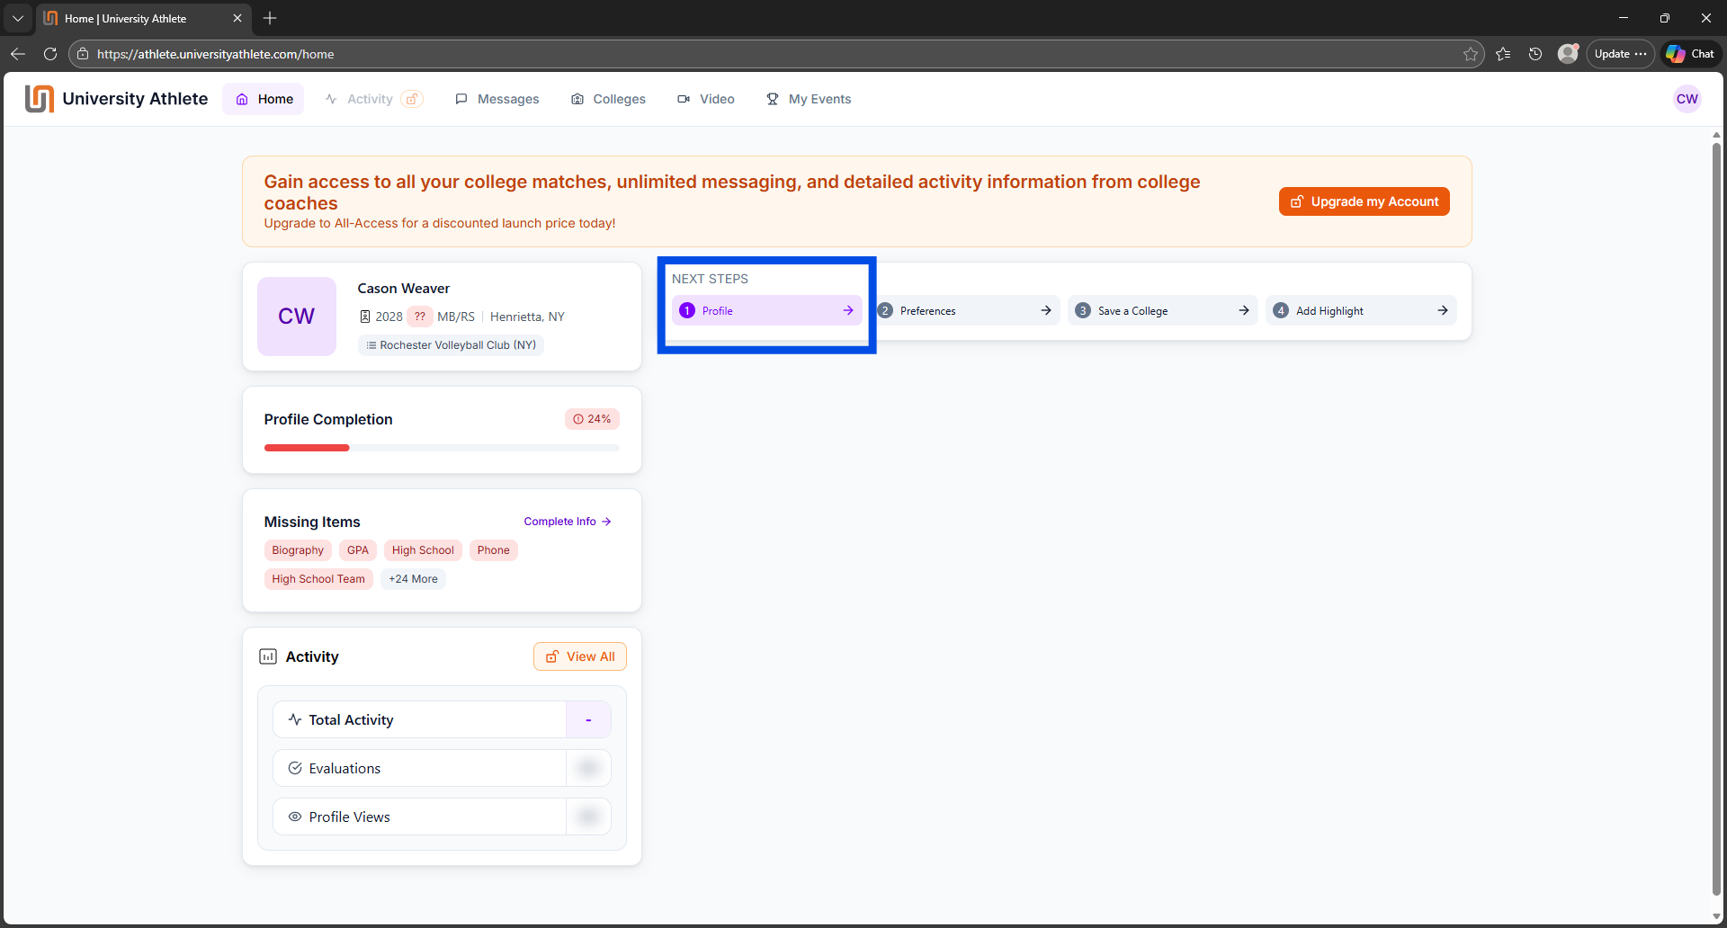Click the ?? badge next to 2028
Viewport: 1727px width, 928px height.
click(419, 317)
